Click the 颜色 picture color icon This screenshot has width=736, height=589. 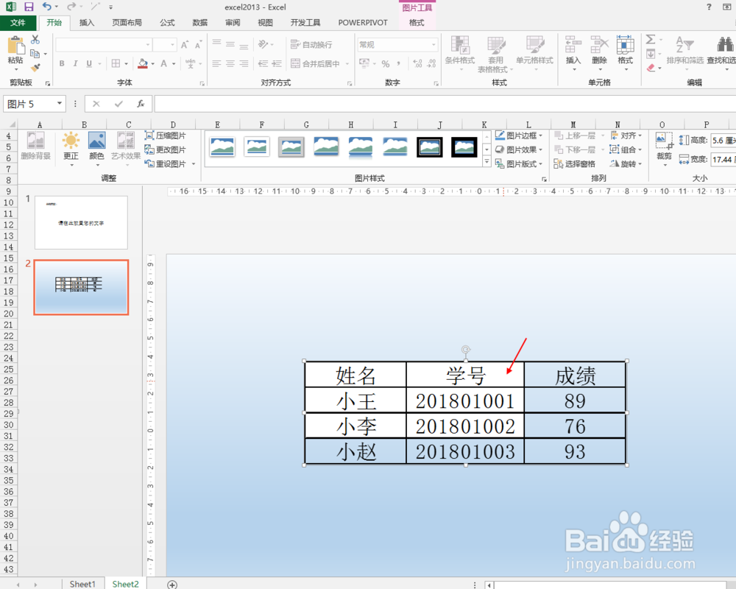(96, 141)
